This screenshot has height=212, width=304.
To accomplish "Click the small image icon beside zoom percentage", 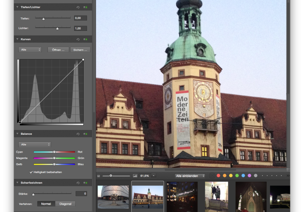I will pos(135,176).
